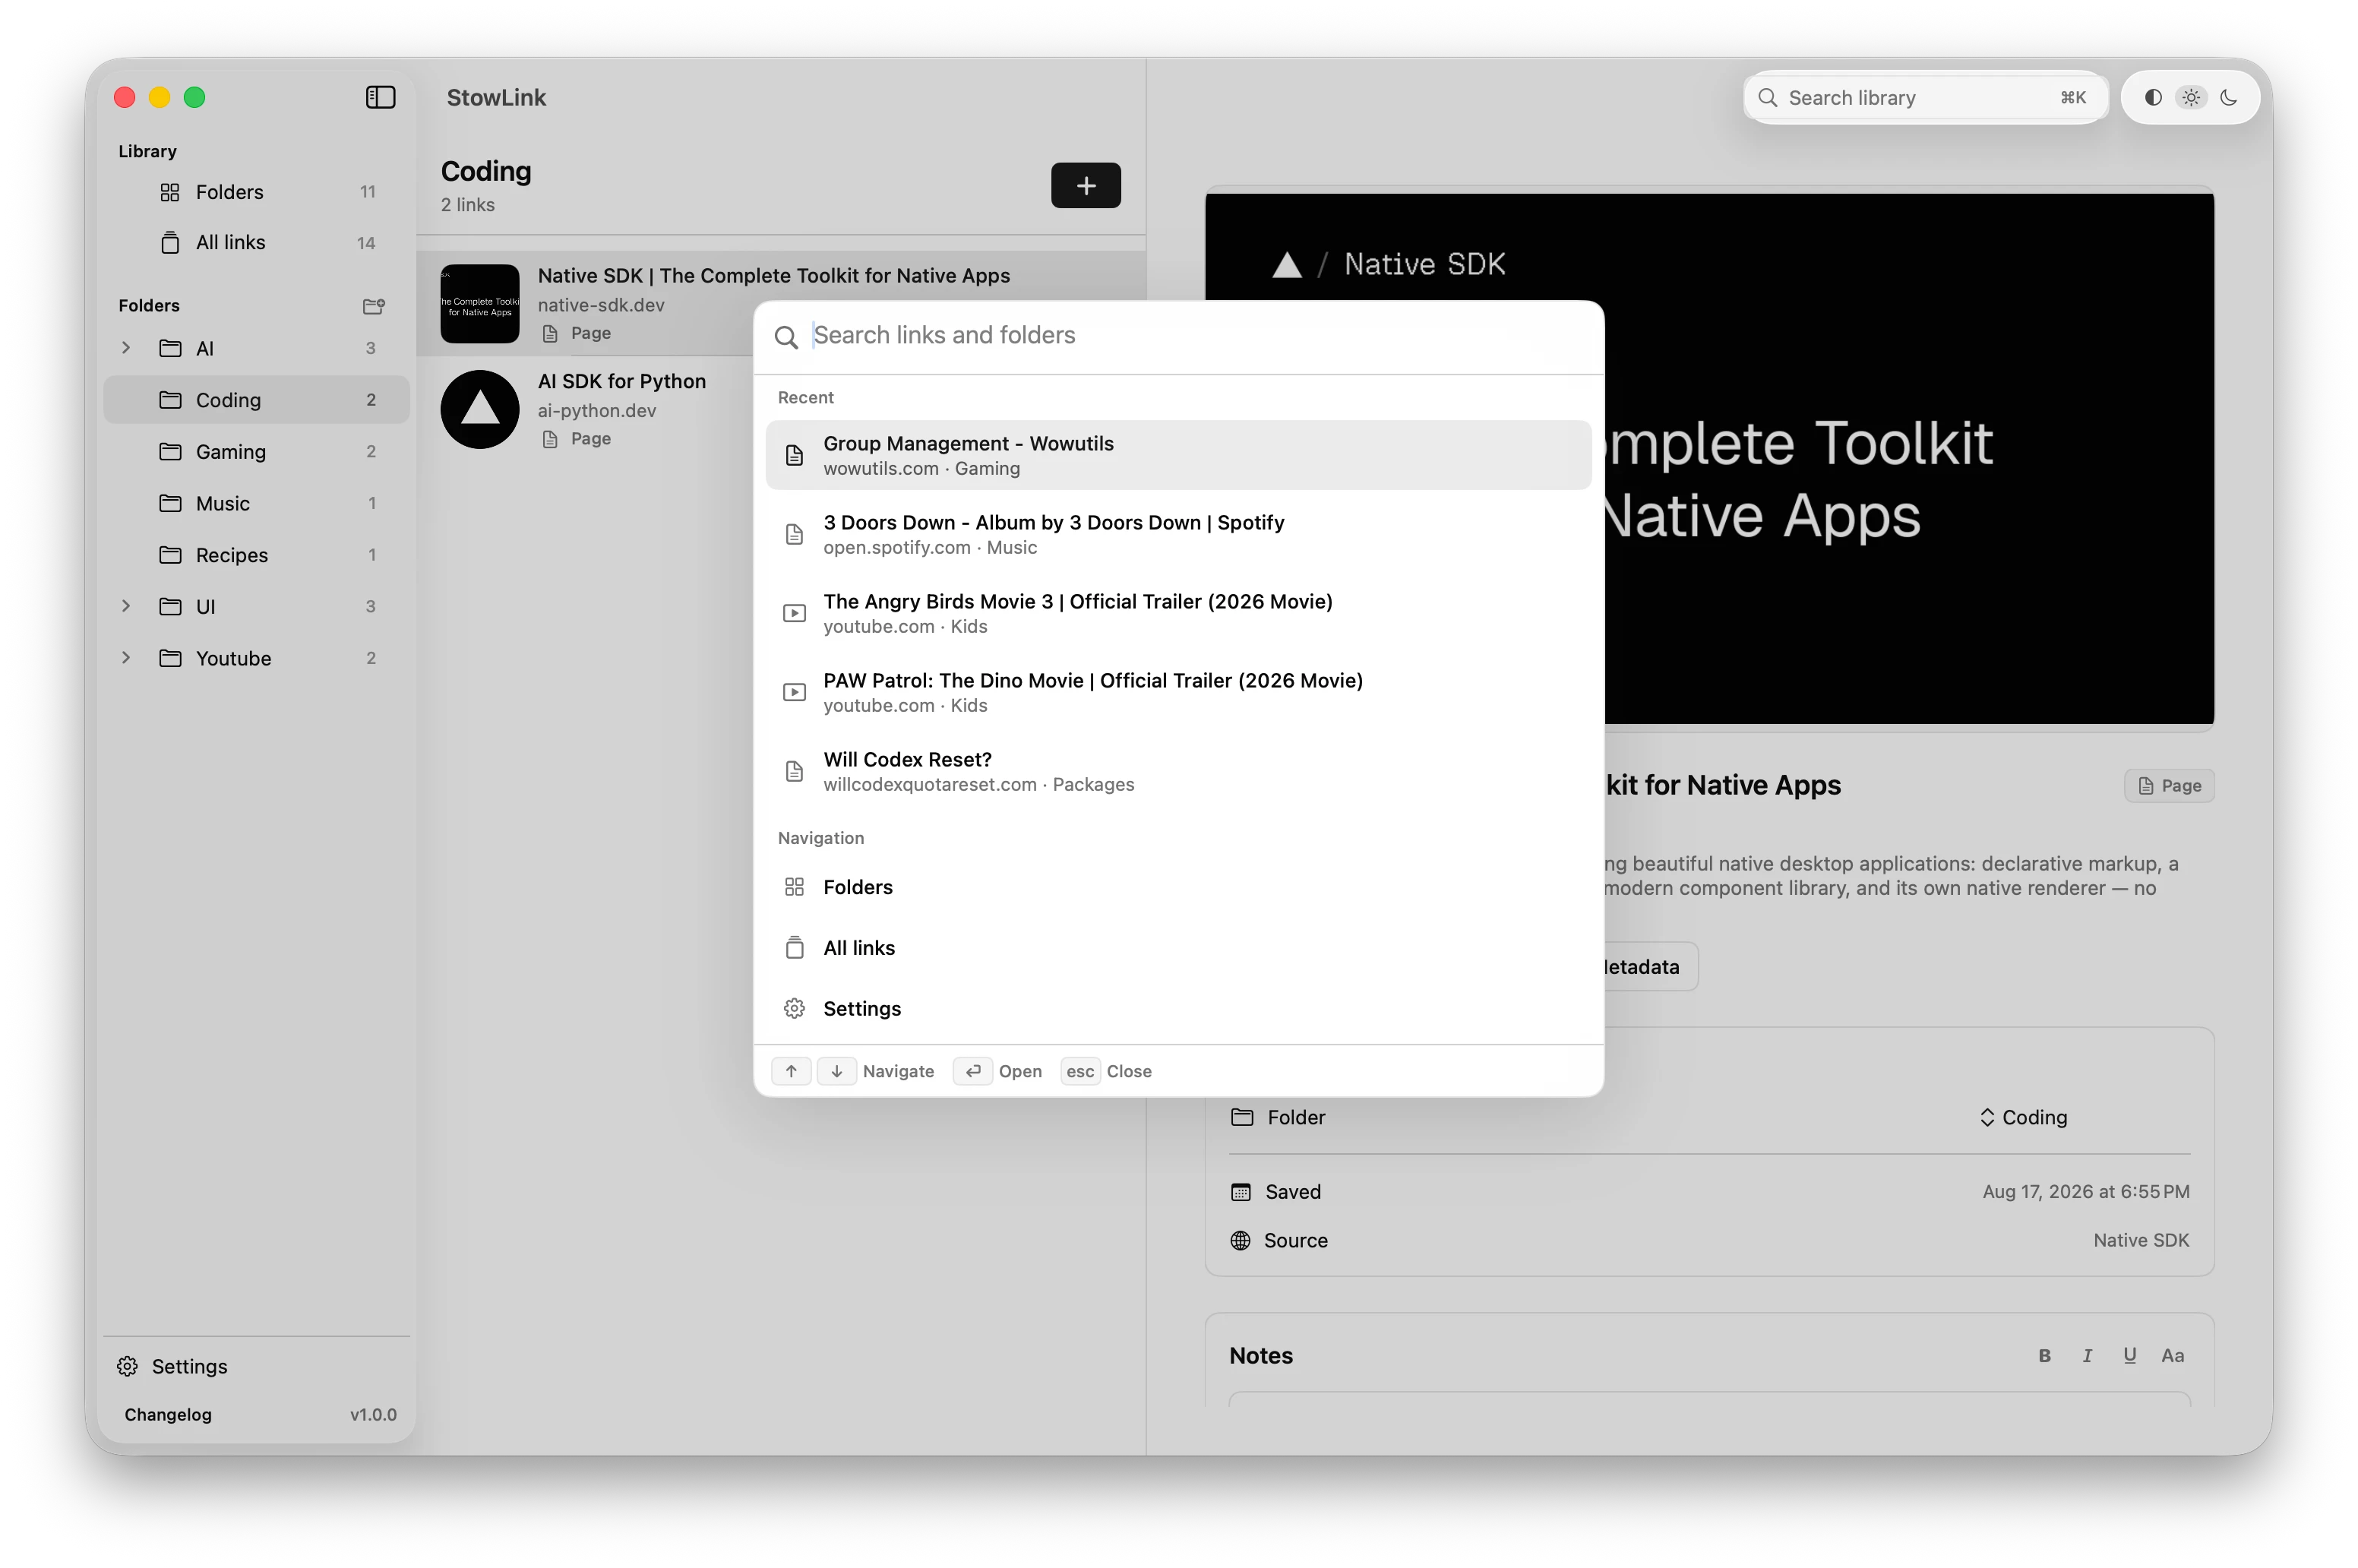
Task: Click the Page type badge in detail pane
Action: pyautogui.click(x=2168, y=786)
